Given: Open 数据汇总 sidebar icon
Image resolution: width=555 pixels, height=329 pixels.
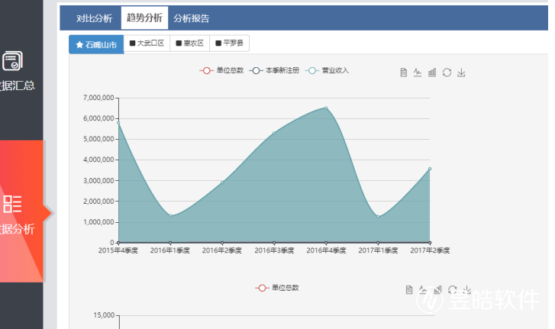Looking at the screenshot, I should click(x=12, y=61).
